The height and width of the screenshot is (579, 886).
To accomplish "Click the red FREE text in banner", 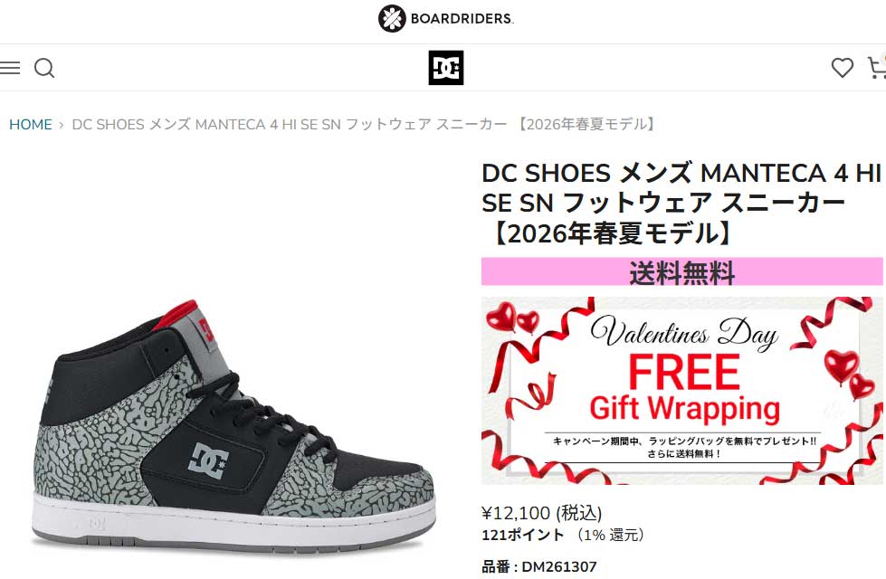I will pos(683,372).
